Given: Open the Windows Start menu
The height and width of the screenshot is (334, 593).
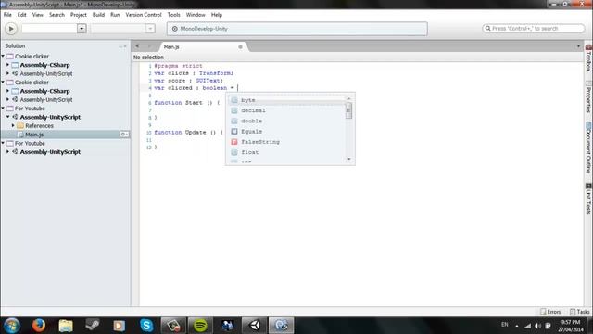Looking at the screenshot, I should point(11,326).
